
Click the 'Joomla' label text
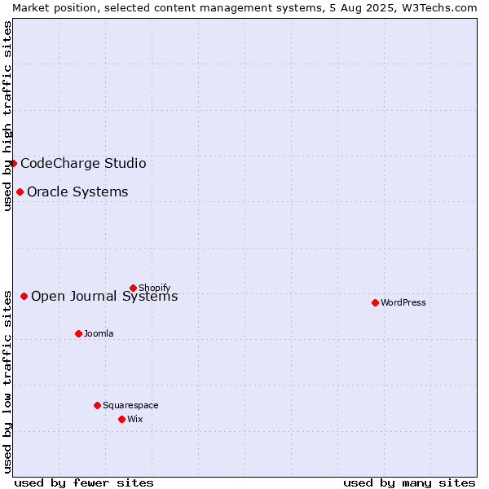tap(99, 333)
